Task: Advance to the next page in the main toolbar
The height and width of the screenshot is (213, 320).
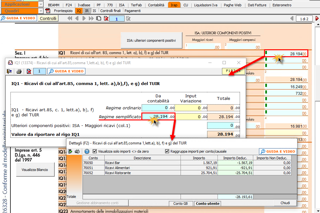Action: point(84,19)
